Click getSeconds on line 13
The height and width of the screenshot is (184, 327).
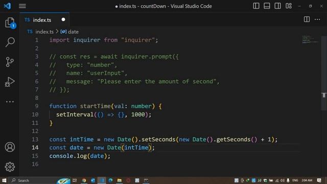[233, 140]
